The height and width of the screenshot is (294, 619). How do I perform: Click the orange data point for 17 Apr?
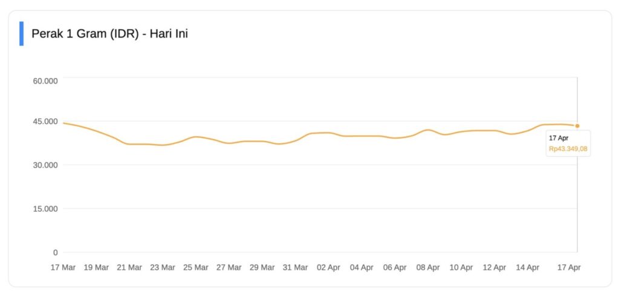coord(577,126)
